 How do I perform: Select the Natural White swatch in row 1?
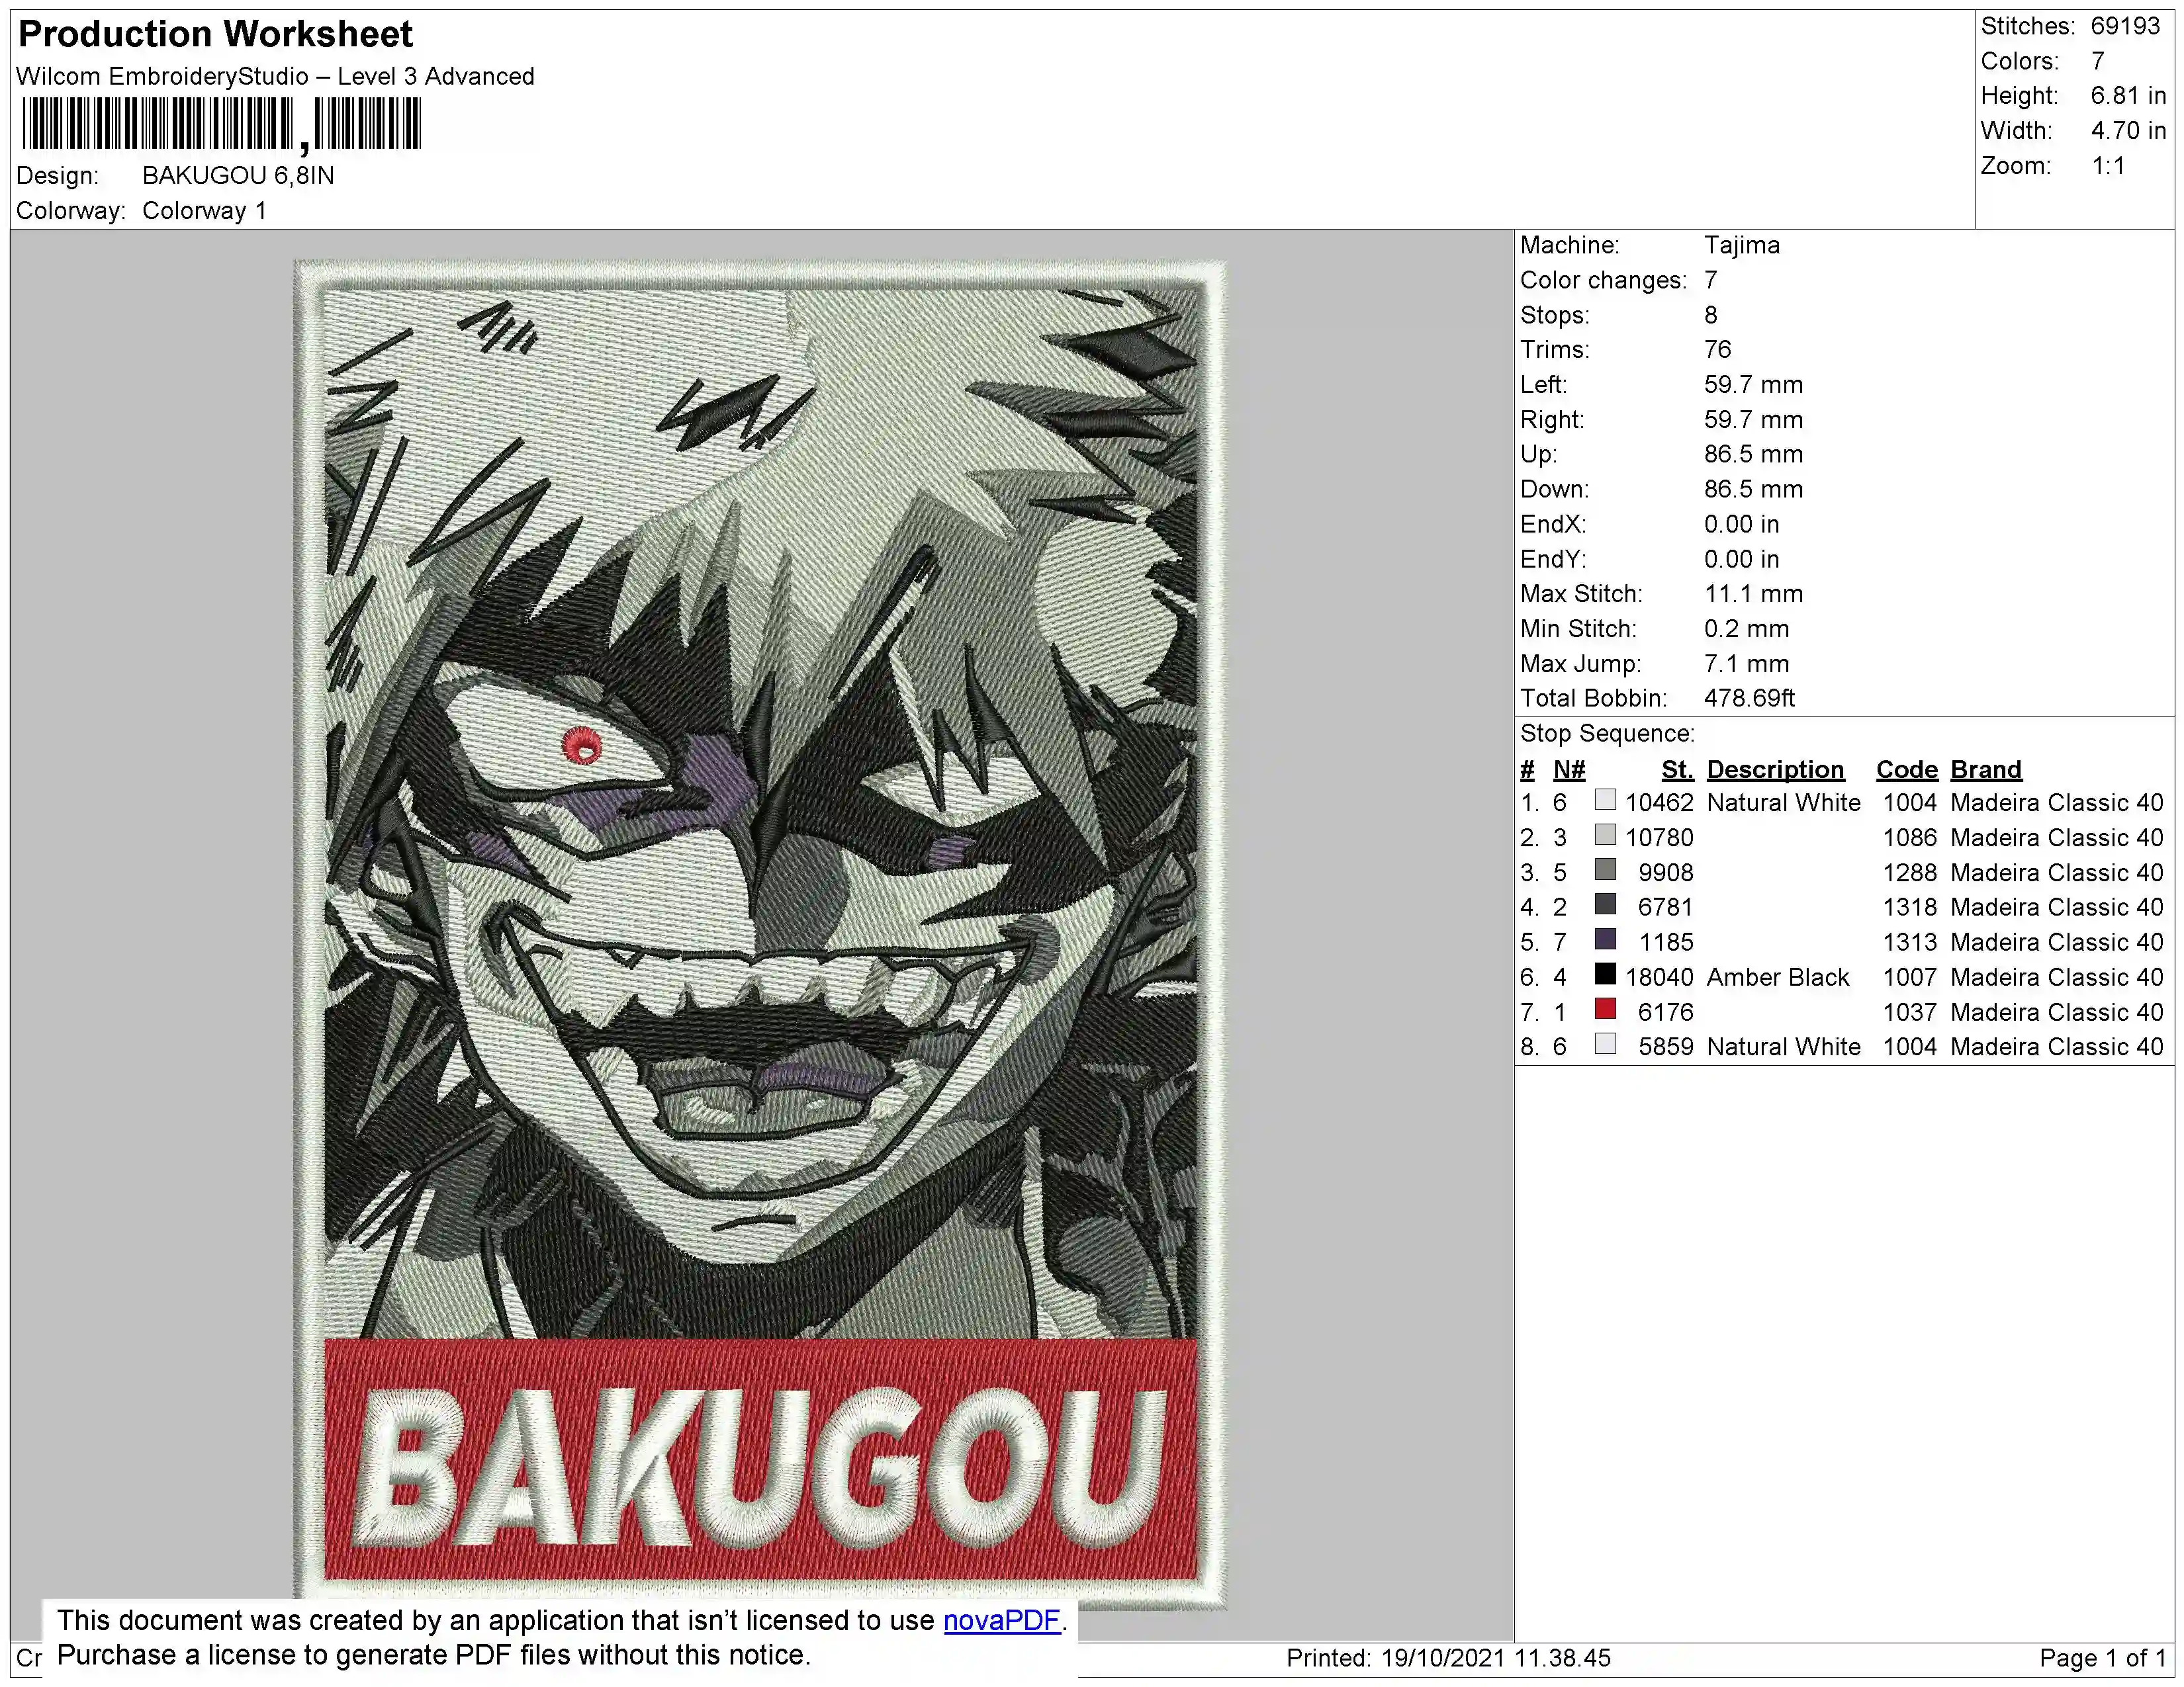point(1605,800)
